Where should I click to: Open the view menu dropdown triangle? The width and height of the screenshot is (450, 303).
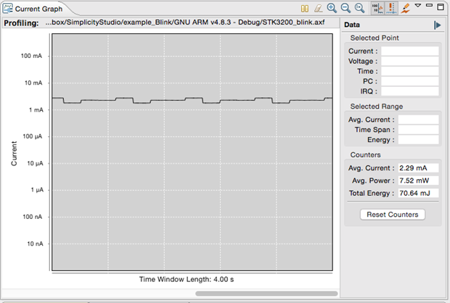pyautogui.click(x=418, y=7)
